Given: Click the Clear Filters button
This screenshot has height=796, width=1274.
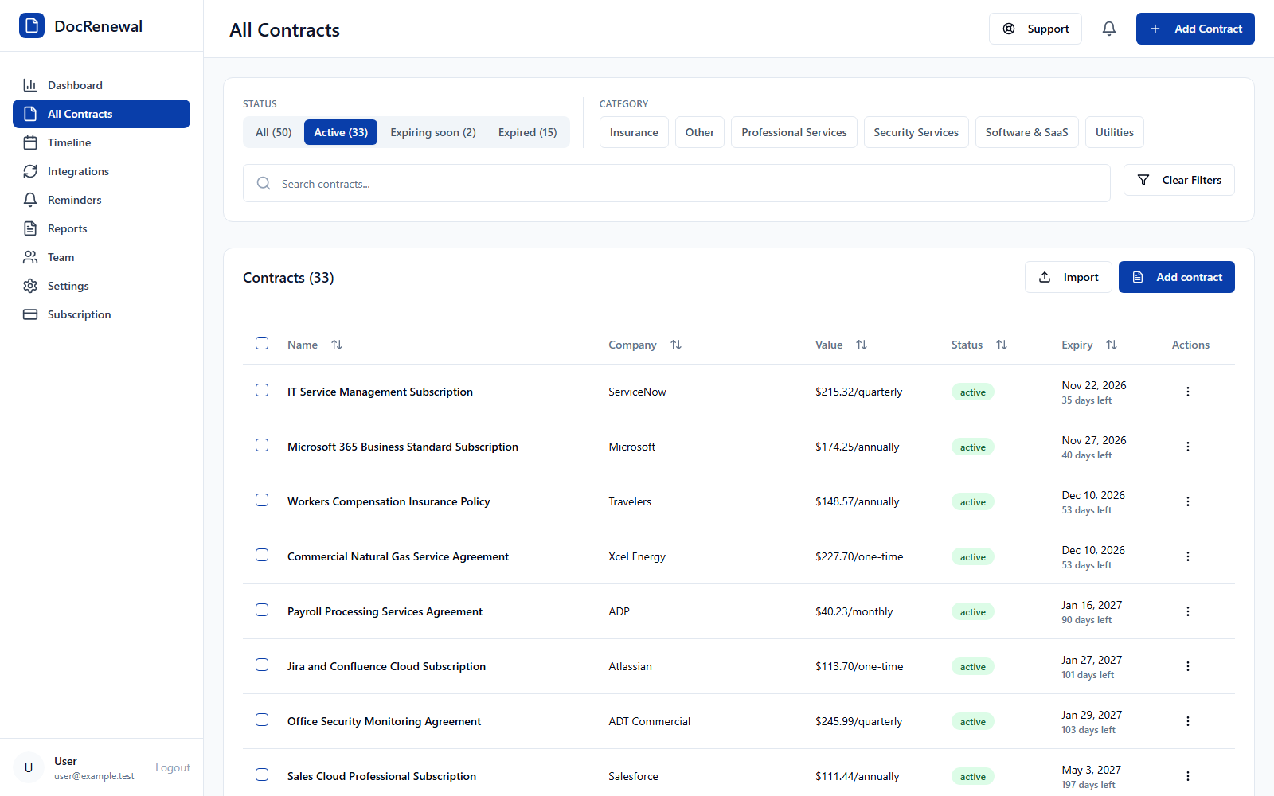Looking at the screenshot, I should [x=1178, y=180].
